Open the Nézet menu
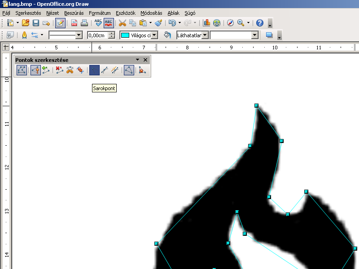 point(53,13)
